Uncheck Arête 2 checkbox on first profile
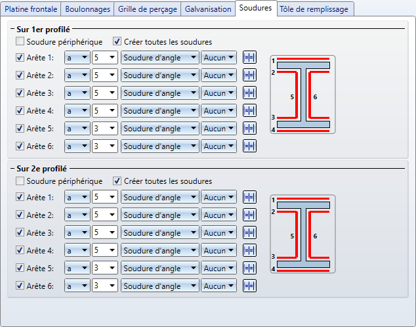This screenshot has width=416, height=327. coord(20,76)
